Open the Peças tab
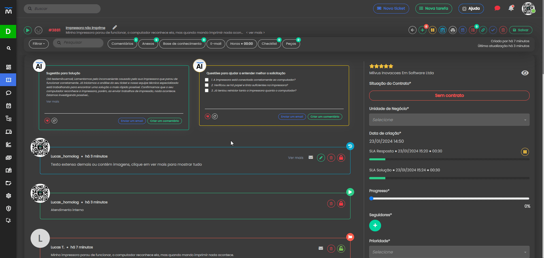Viewport: 544px width, 258px height. pos(291,44)
